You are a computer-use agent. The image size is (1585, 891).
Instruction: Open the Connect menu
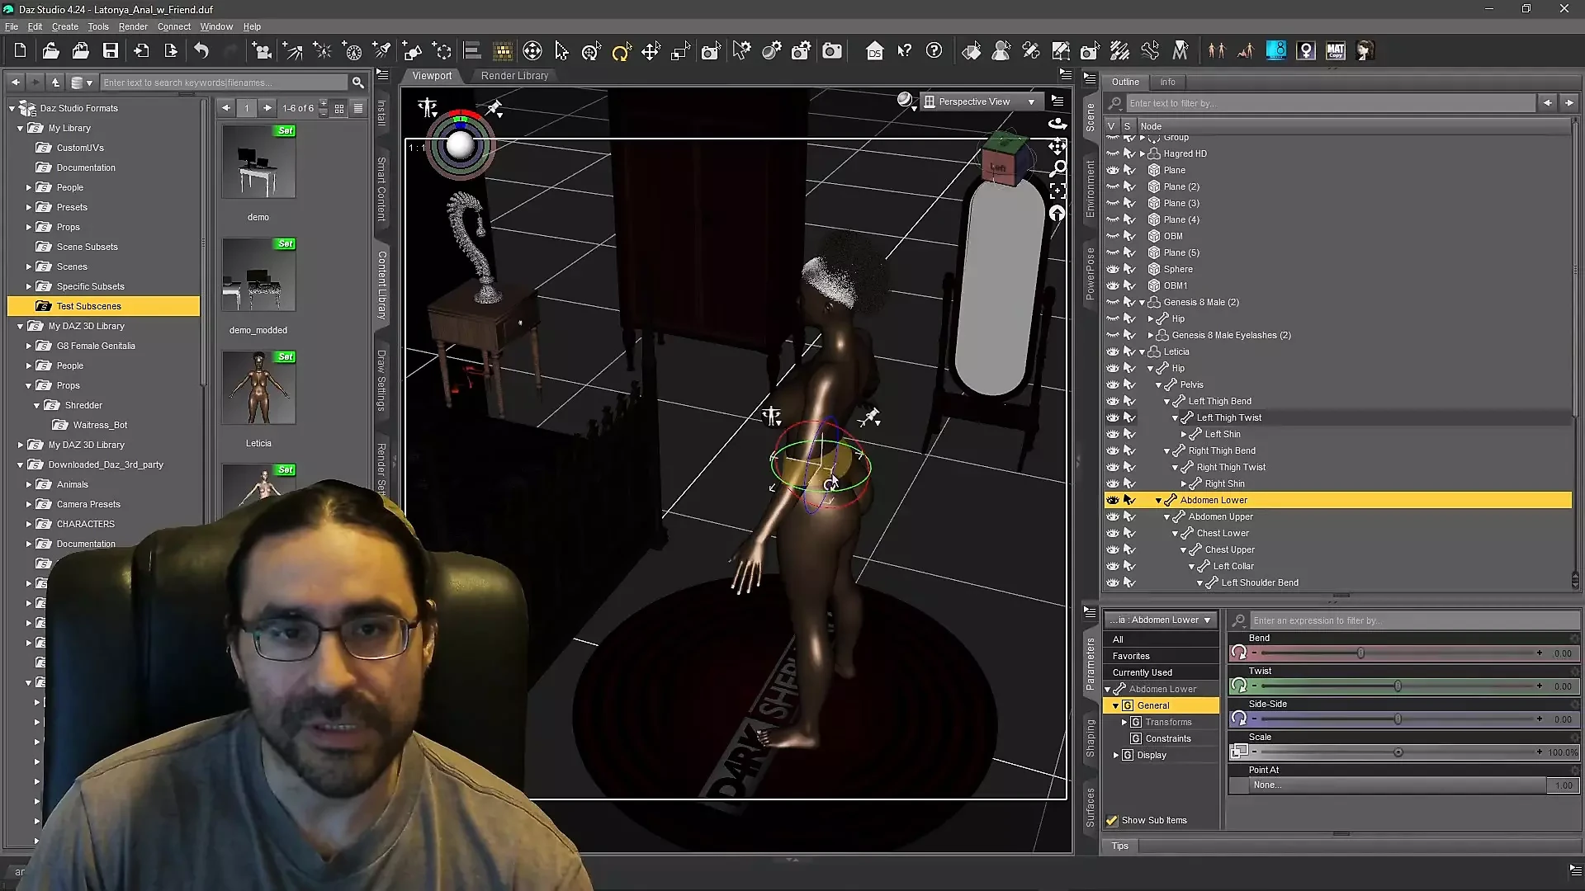tap(174, 26)
